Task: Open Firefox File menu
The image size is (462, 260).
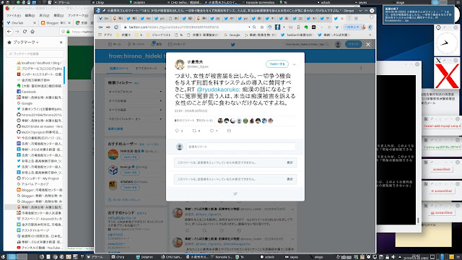Action: tap(13, 15)
